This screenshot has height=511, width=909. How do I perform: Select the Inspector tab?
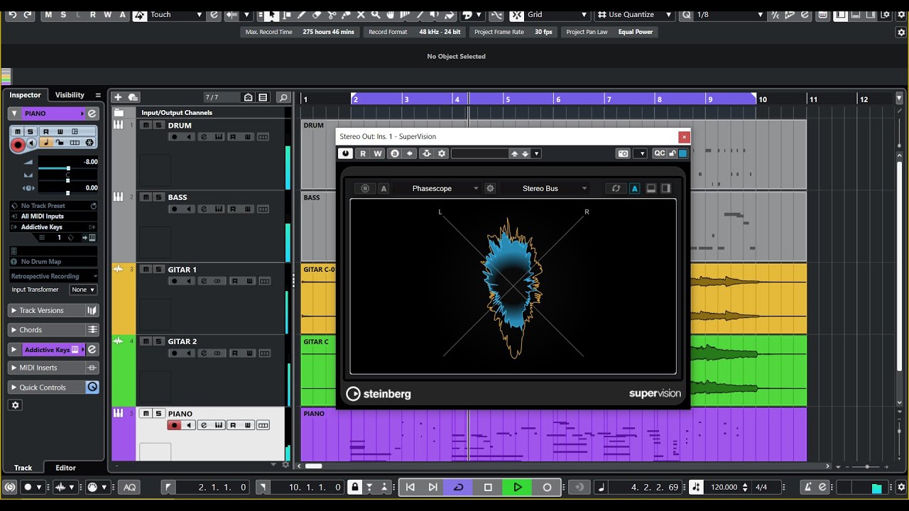click(x=26, y=95)
